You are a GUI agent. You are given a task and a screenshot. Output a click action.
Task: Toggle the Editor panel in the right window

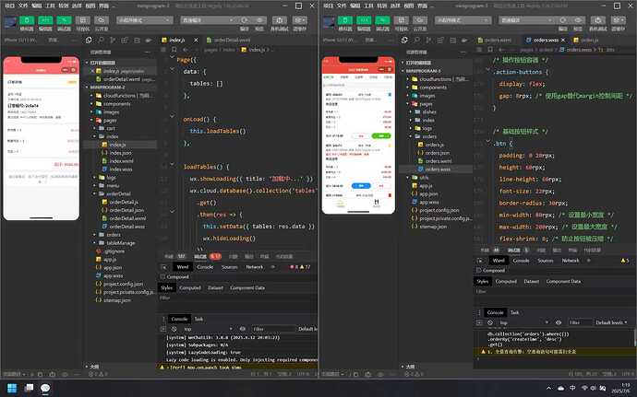[364, 20]
